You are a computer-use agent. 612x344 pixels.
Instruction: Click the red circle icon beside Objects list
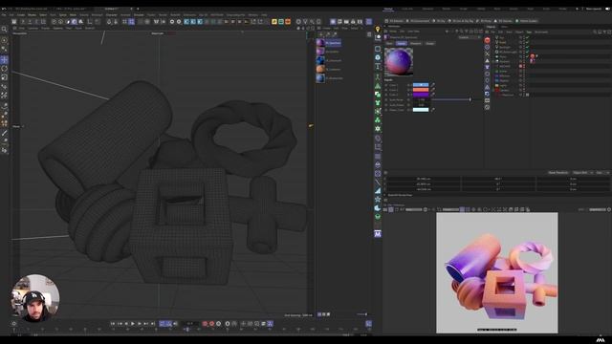tap(487, 40)
